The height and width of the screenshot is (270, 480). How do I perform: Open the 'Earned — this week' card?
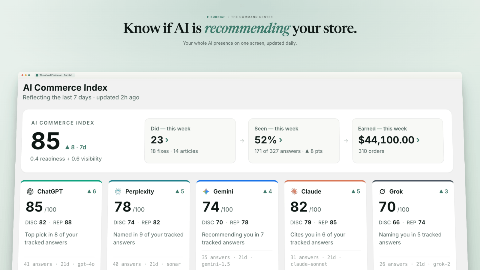point(398,141)
